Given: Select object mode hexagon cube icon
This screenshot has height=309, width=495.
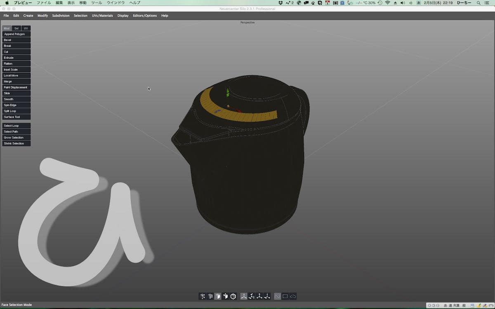Looking at the screenshot, I should tap(233, 296).
